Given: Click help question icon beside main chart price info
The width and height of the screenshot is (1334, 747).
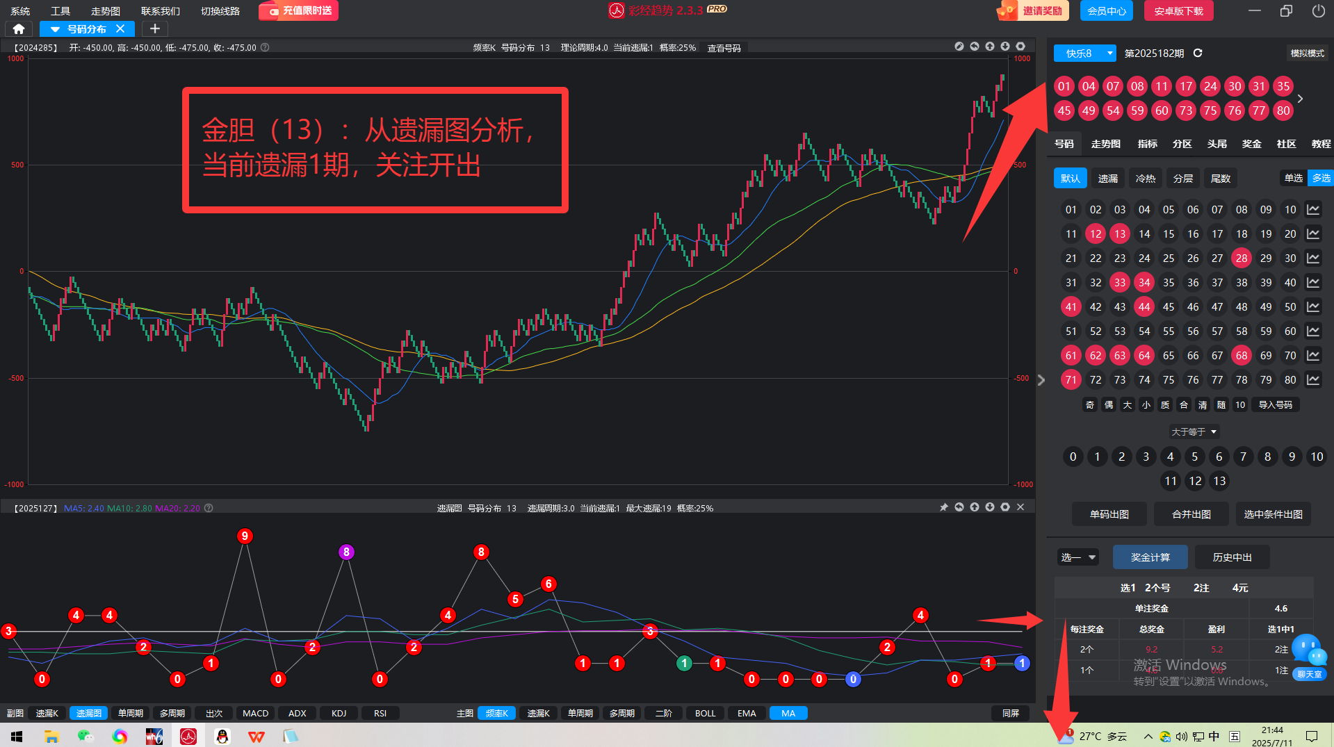Looking at the screenshot, I should click(x=265, y=48).
